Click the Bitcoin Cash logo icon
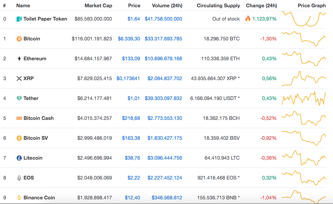The width and height of the screenshot is (333, 204). click(x=19, y=118)
